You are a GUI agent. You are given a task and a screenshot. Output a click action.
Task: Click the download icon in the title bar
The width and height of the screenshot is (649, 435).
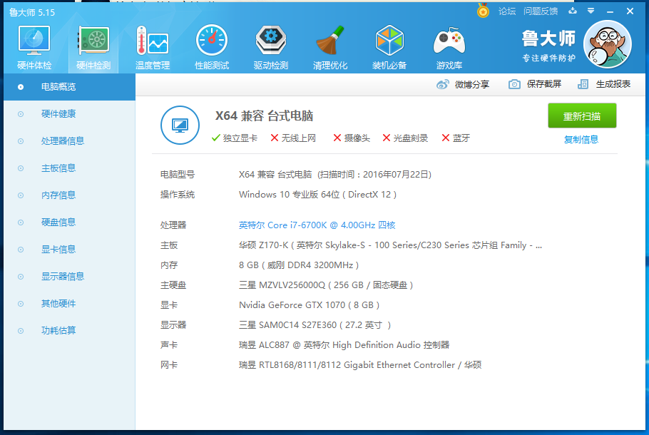[571, 11]
